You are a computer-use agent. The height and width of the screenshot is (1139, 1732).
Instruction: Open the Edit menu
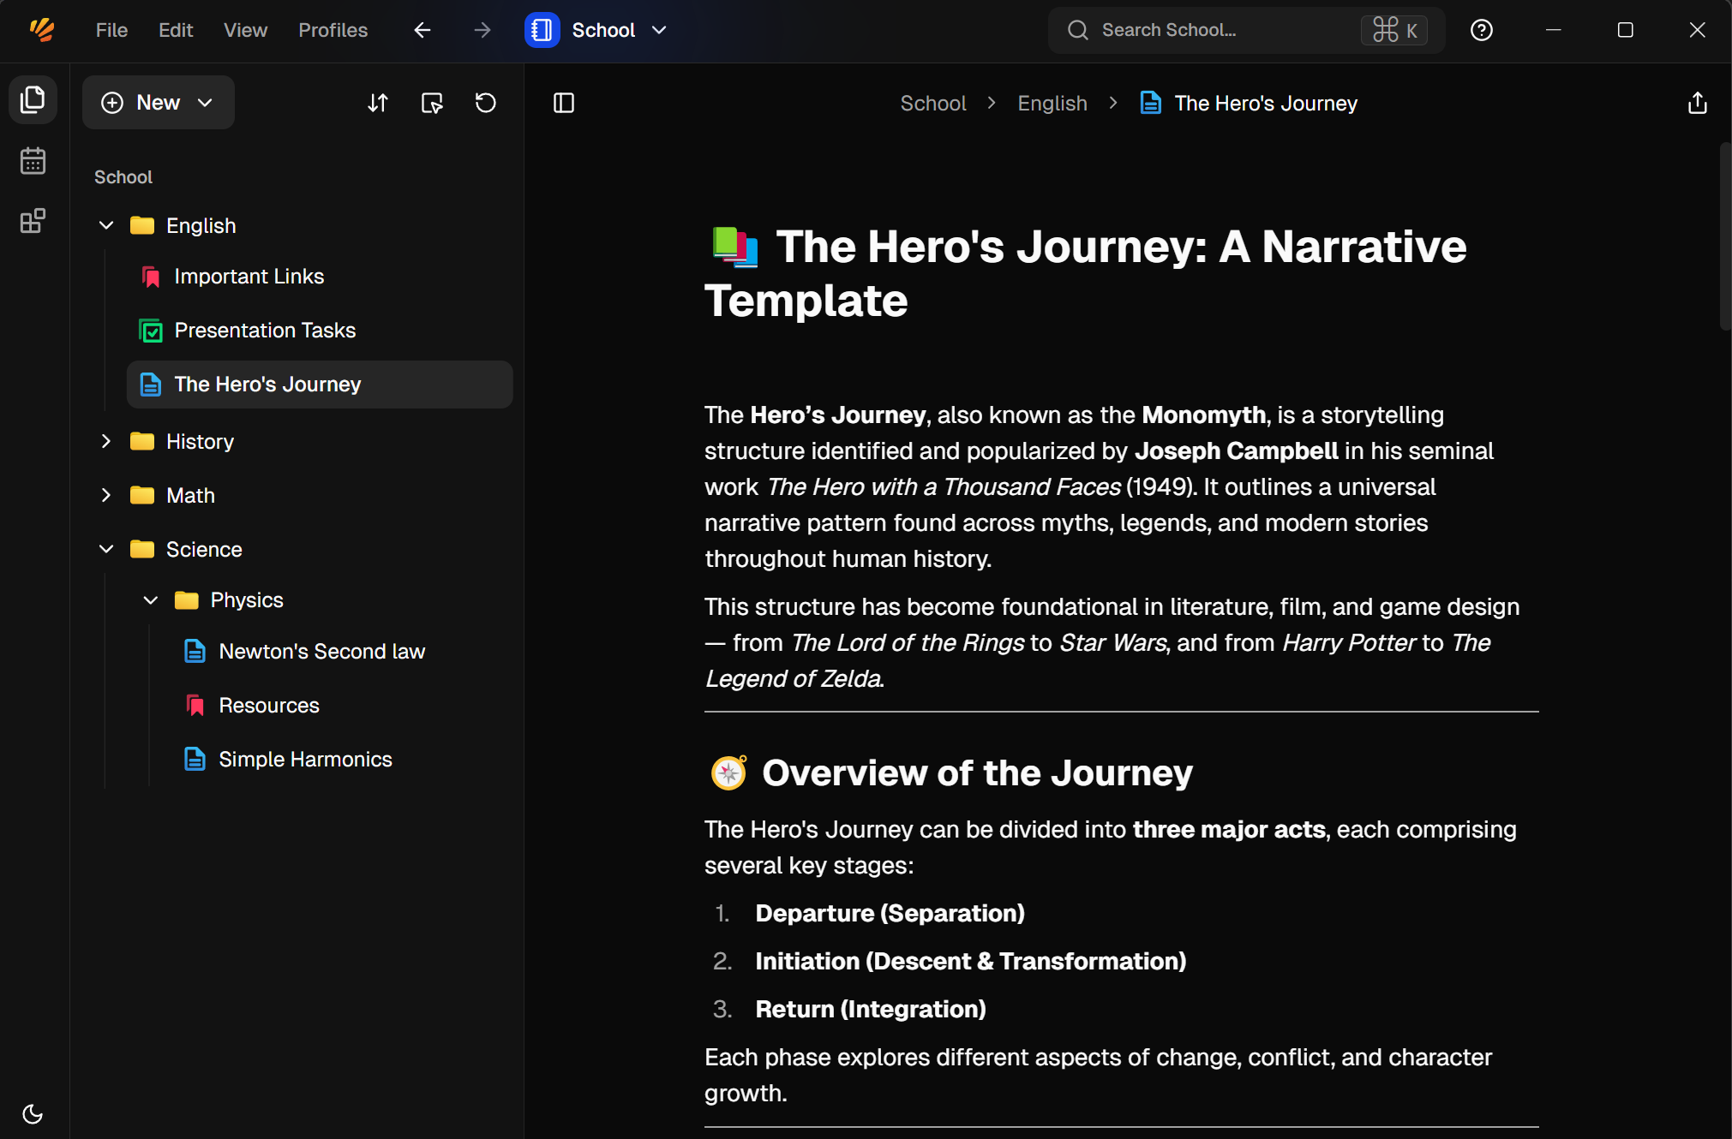coord(176,30)
